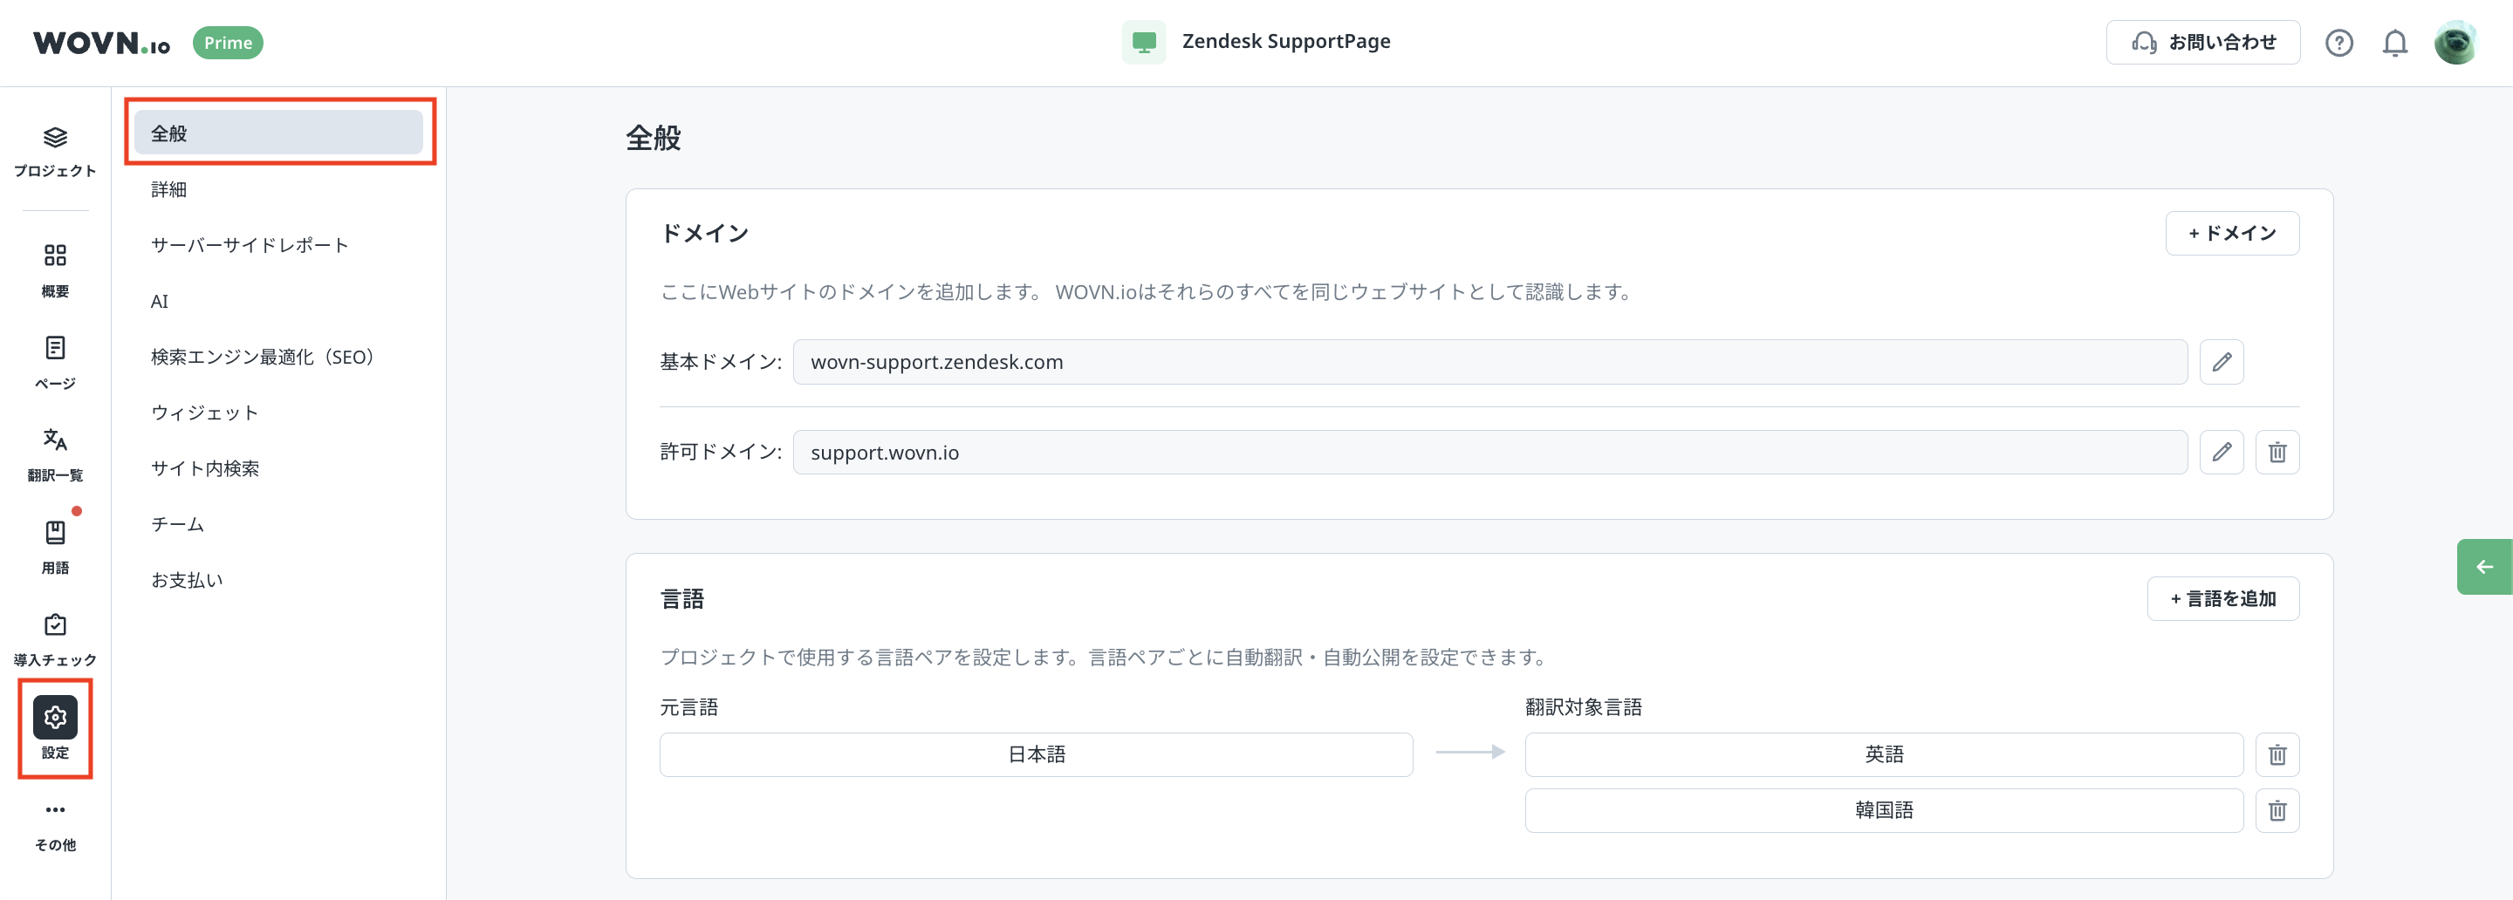The height and width of the screenshot is (900, 2513).
Task: Select 検索エンジン最適化（SEO） settings item
Action: 263,357
